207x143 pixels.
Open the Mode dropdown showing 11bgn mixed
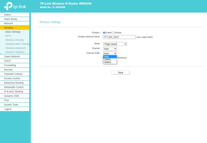[x=115, y=44]
